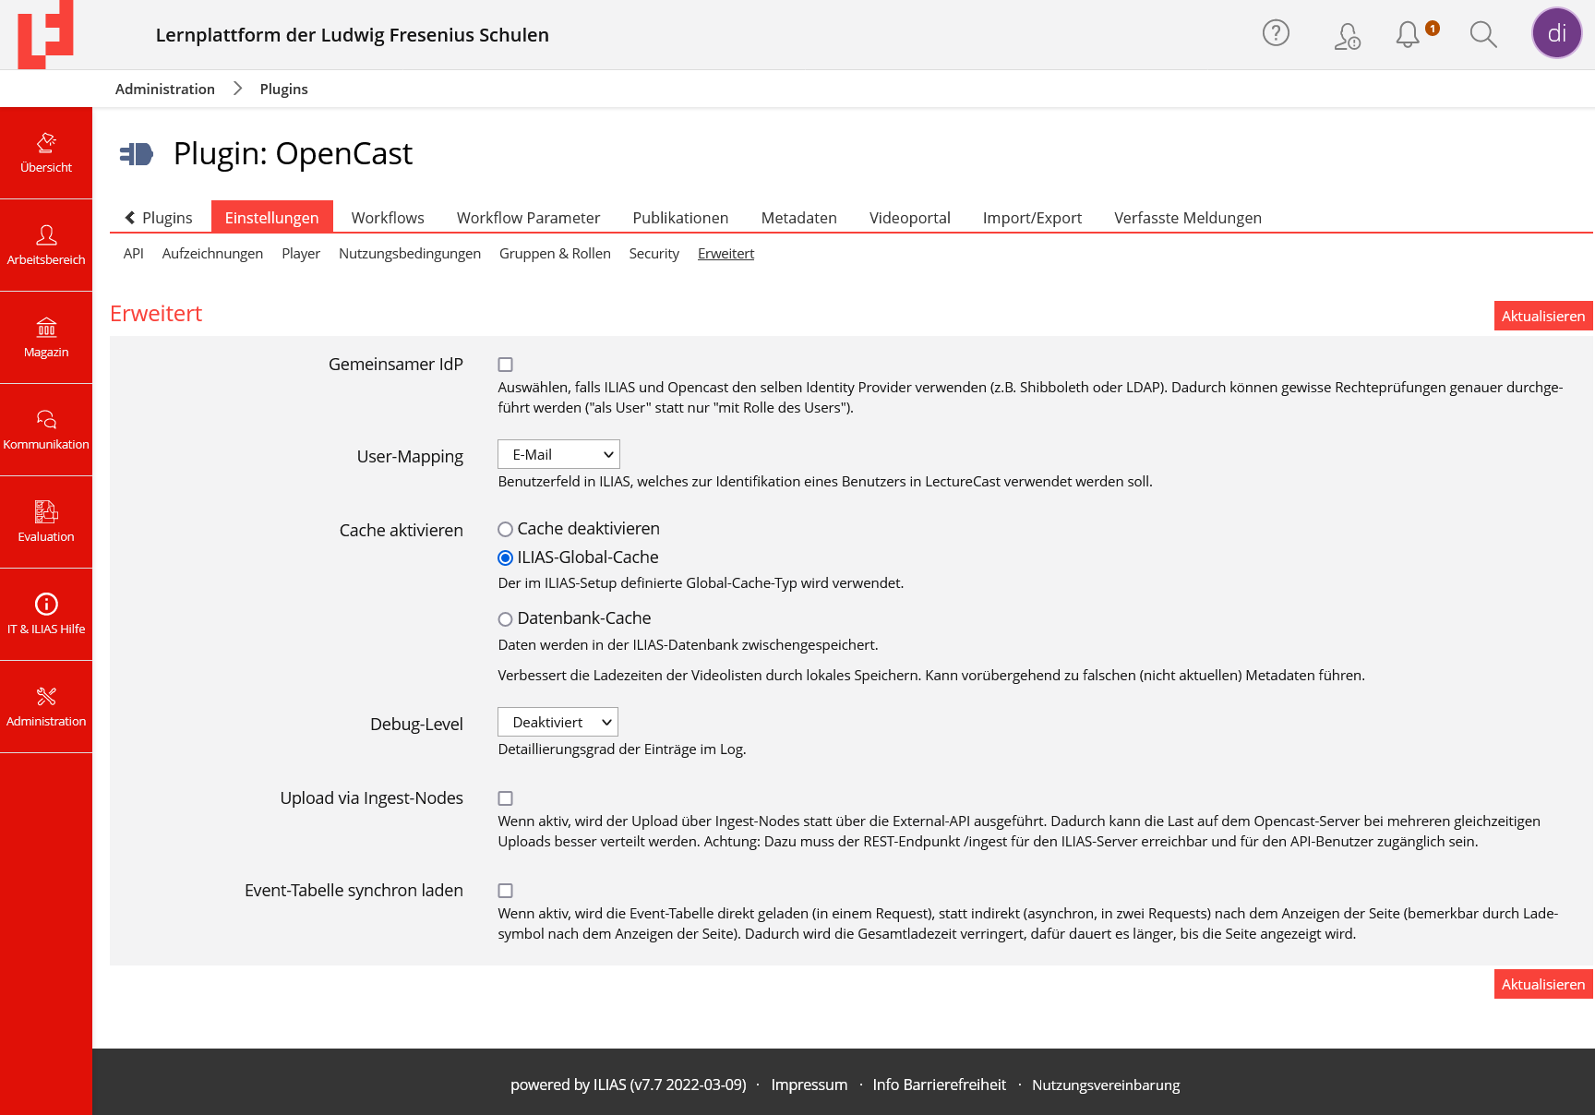Select the Datenbank-Cache radio button

tap(505, 619)
